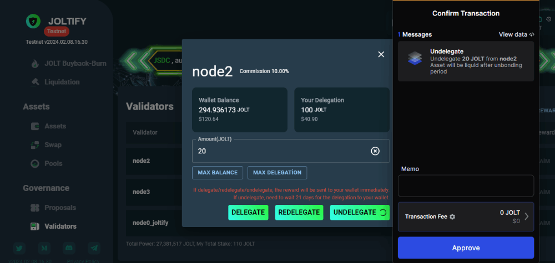Click MAX DELEGATION button
This screenshot has width=555, height=263.
pyautogui.click(x=277, y=173)
